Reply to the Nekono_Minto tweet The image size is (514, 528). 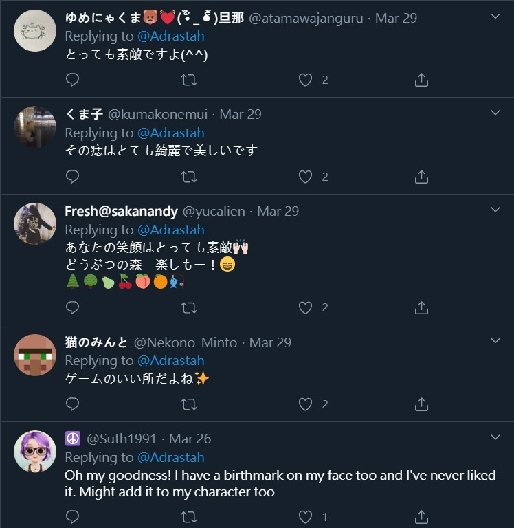(72, 404)
